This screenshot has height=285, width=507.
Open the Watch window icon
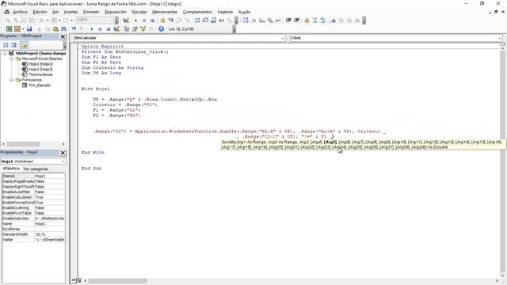pyautogui.click(x=213, y=21)
